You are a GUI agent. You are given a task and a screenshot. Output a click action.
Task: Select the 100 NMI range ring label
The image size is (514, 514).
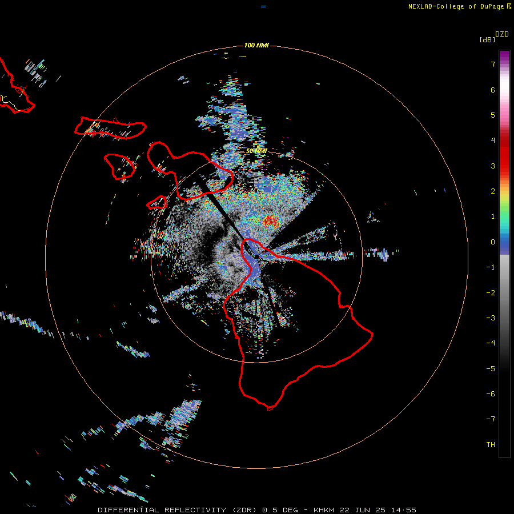(x=256, y=45)
